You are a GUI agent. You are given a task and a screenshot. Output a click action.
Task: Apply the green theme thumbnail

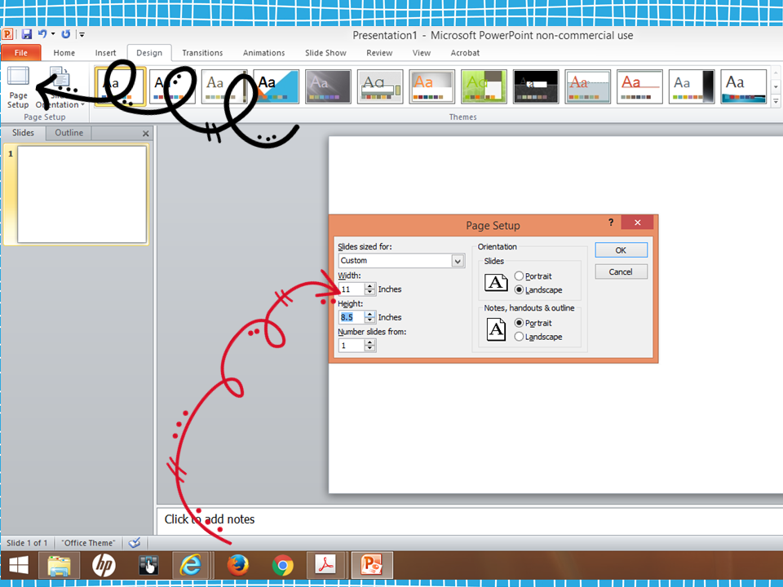[484, 86]
